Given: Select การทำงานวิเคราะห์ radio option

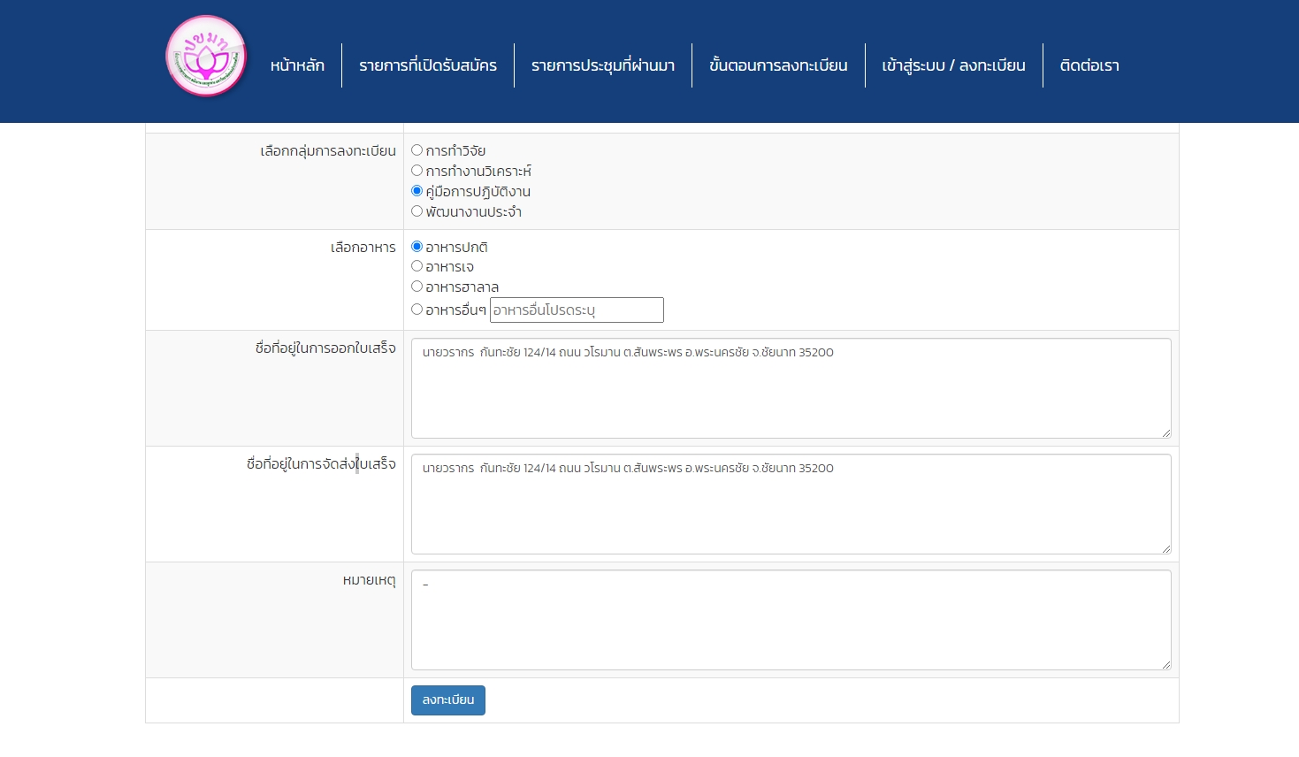Looking at the screenshot, I should (x=416, y=171).
